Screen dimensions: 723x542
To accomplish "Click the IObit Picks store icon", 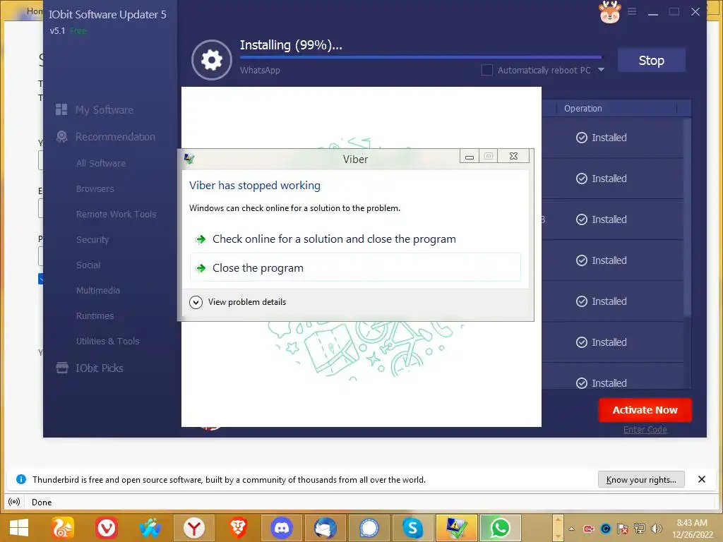I will click(62, 367).
